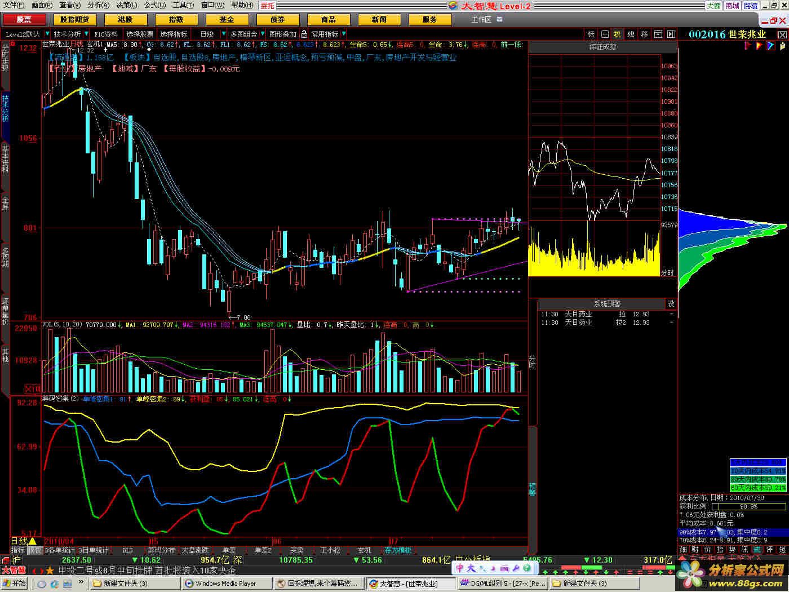
Task: Select the 新闻 category button
Action: point(379,19)
